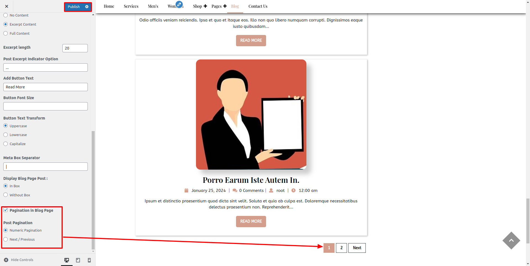The height and width of the screenshot is (266, 530).
Task: Switch to desktop preview device
Action: coord(67,260)
